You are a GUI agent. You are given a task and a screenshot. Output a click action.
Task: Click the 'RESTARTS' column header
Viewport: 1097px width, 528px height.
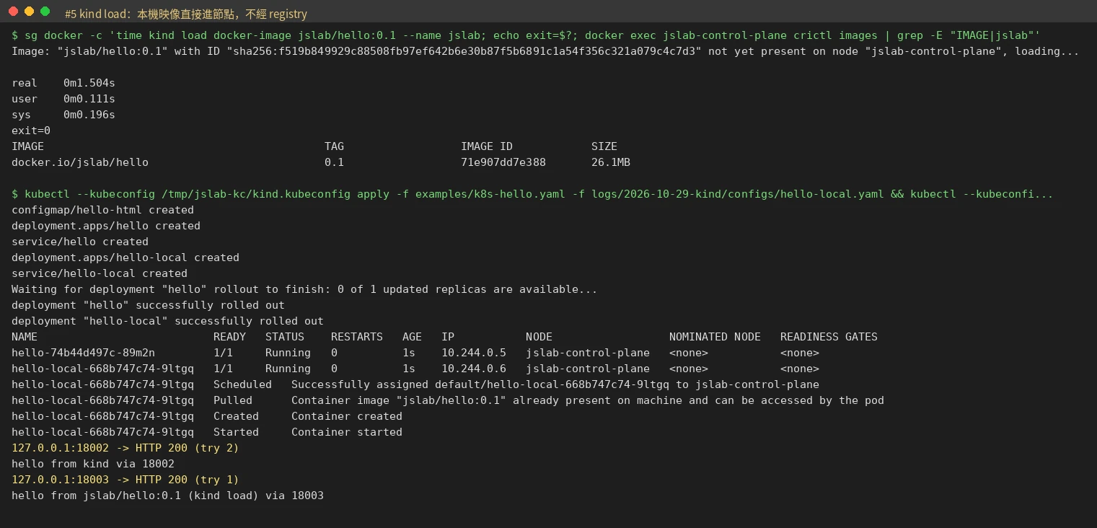tap(357, 337)
